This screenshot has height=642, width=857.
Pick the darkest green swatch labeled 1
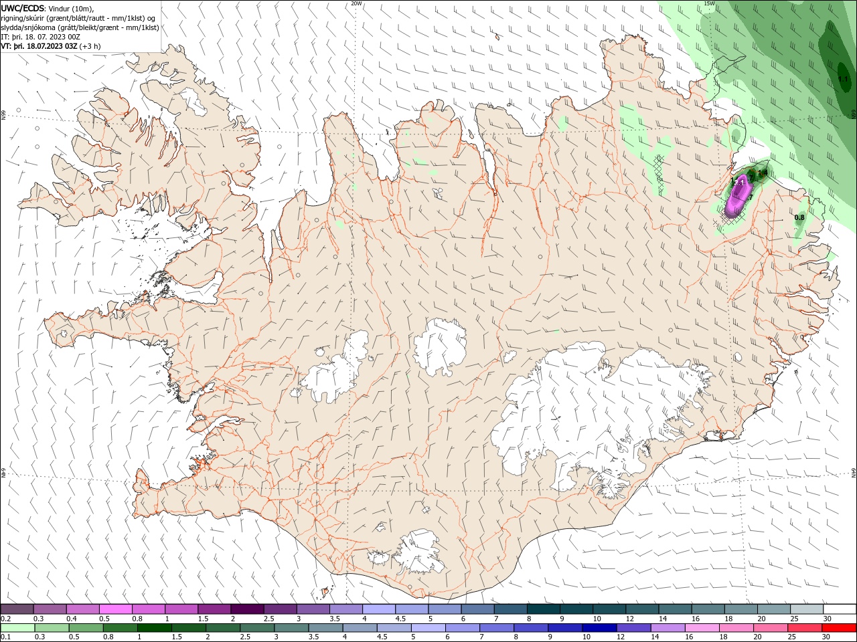pyautogui.click(x=154, y=628)
